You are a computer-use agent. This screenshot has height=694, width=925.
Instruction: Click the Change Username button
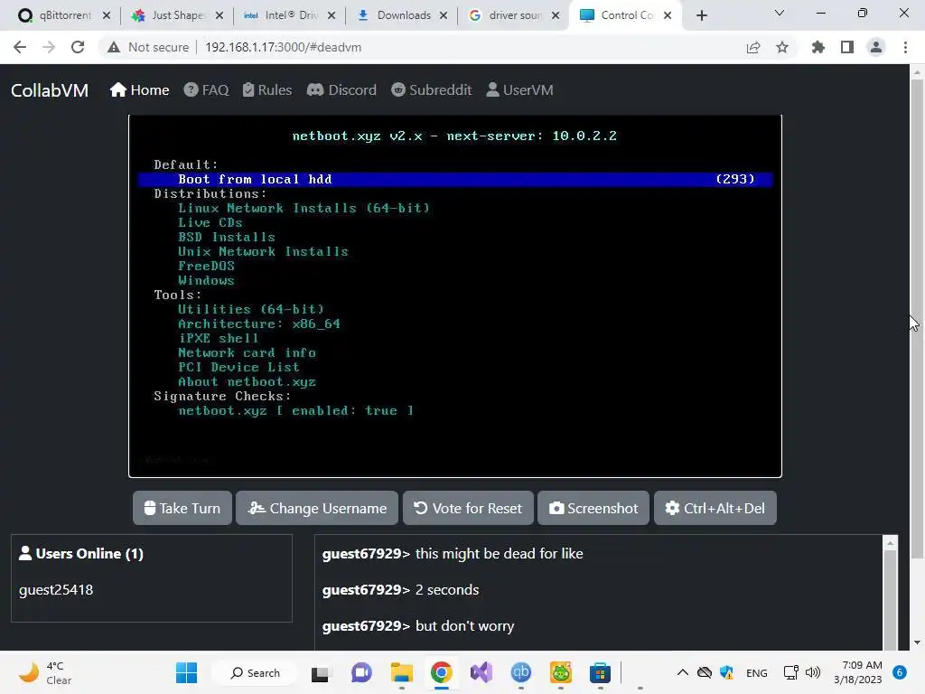point(317,508)
